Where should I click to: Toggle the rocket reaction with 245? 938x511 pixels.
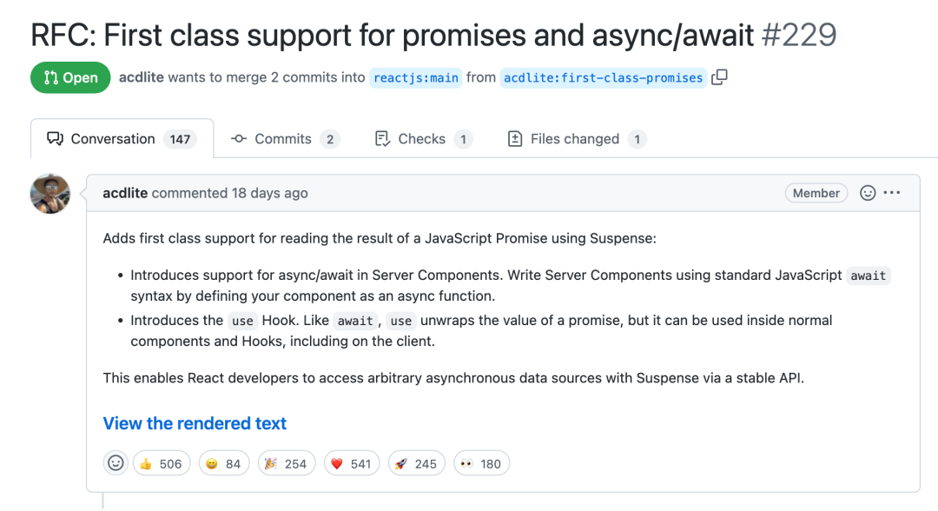(x=417, y=464)
